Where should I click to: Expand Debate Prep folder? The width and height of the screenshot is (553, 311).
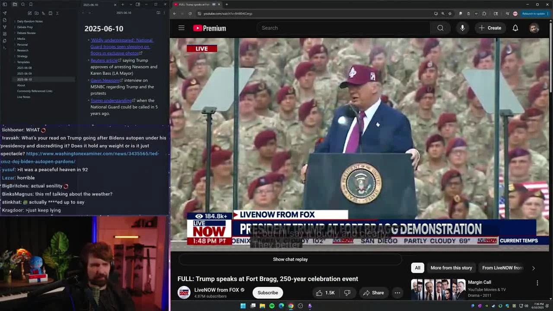[x=25, y=27]
